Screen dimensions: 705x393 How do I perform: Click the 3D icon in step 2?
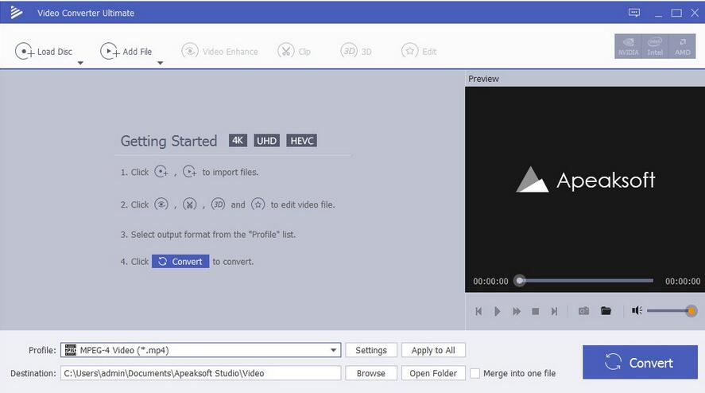coord(218,204)
